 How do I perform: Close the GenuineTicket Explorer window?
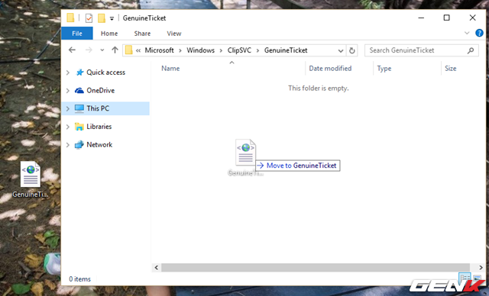[472, 18]
